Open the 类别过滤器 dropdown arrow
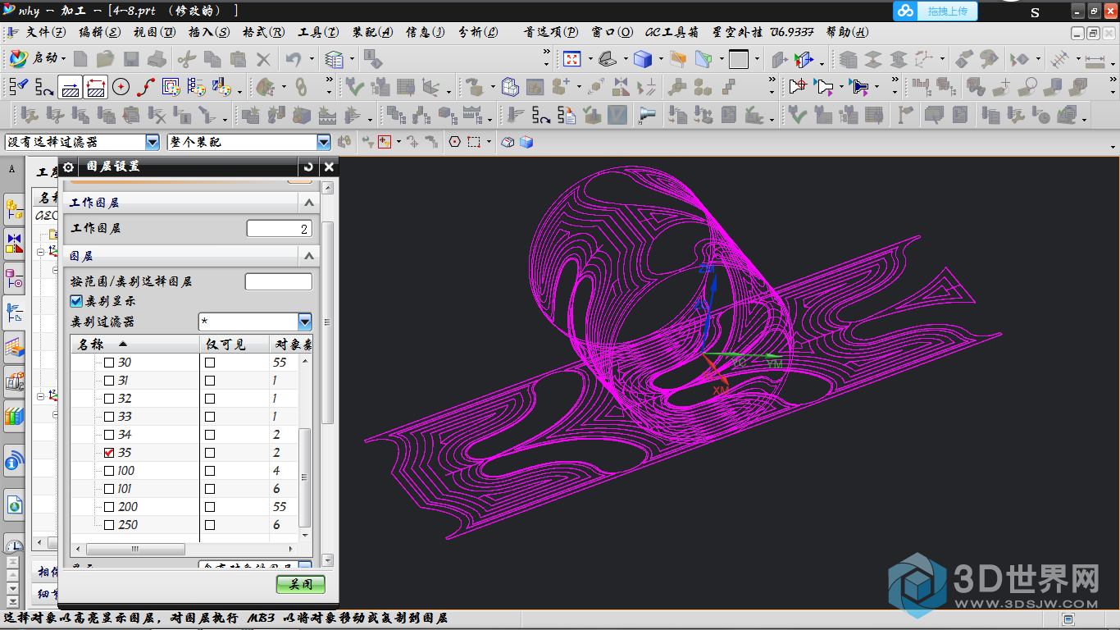 pyautogui.click(x=305, y=322)
